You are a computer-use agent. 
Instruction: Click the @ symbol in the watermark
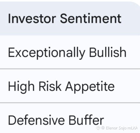103,128
